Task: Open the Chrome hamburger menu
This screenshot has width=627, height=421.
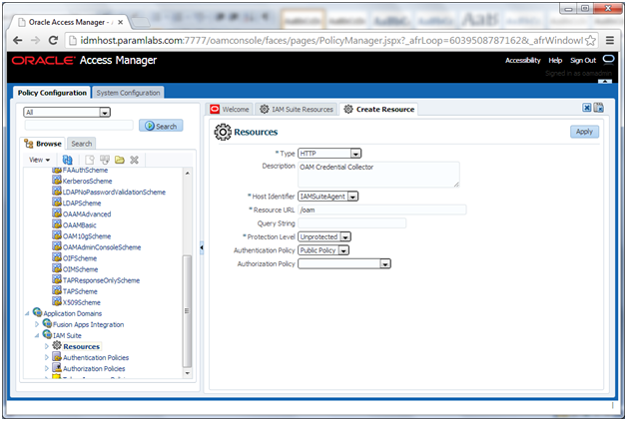Action: tap(610, 40)
